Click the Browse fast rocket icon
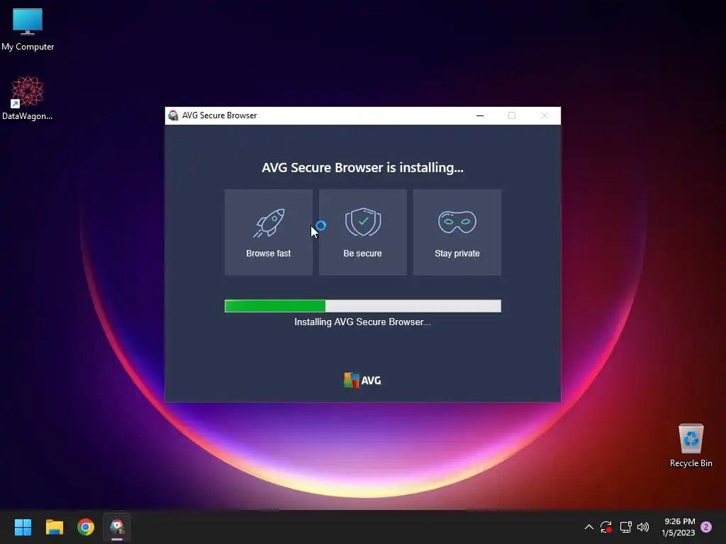Image resolution: width=726 pixels, height=544 pixels. click(x=269, y=222)
